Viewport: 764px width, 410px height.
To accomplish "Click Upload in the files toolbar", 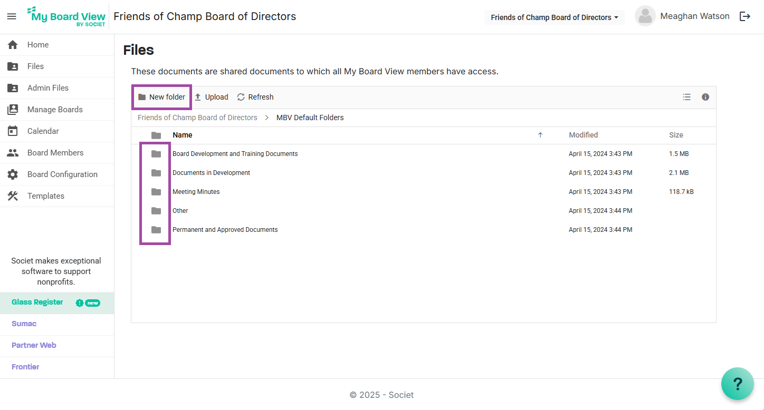I will click(x=211, y=97).
